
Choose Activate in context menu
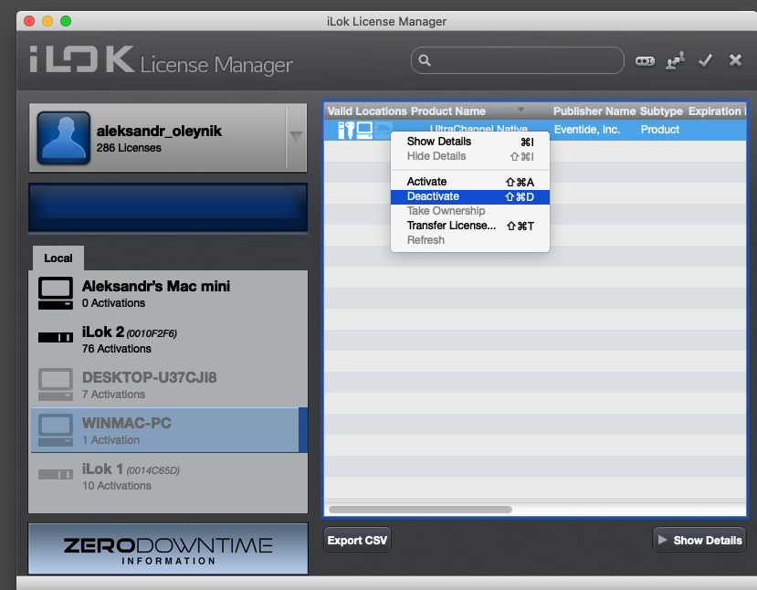tap(469, 182)
